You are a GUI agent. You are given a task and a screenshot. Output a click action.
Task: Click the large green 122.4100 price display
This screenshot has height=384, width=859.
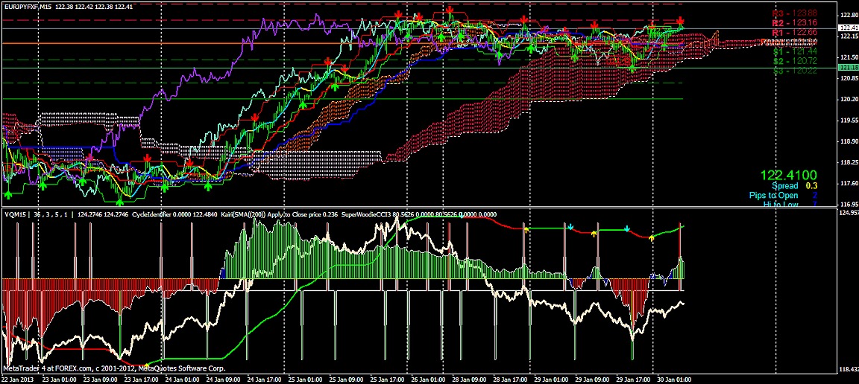790,175
